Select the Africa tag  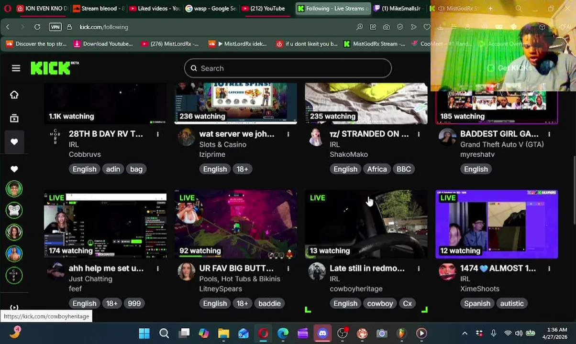pyautogui.click(x=377, y=169)
